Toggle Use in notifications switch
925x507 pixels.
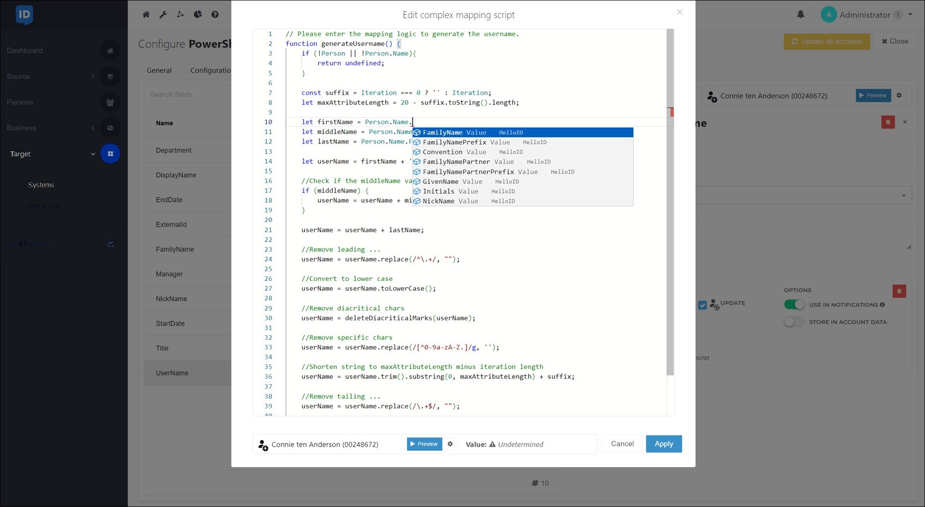coord(794,304)
